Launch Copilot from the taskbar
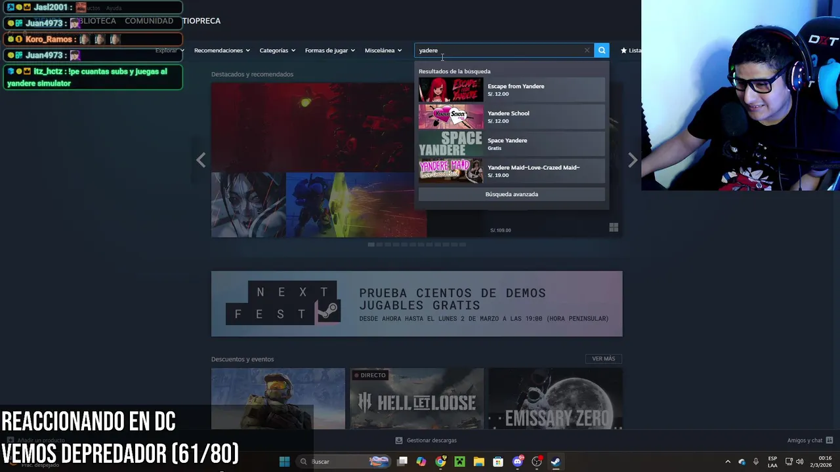 pos(421,462)
